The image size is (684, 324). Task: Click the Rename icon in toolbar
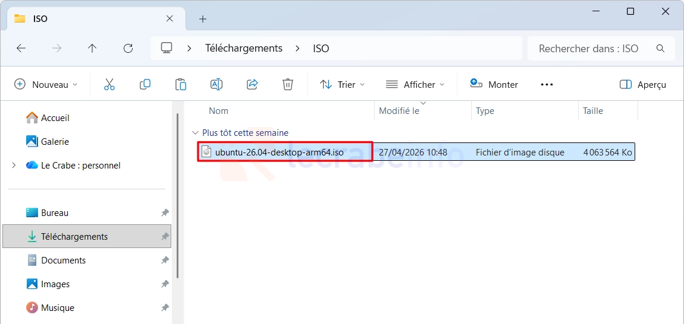coord(217,84)
